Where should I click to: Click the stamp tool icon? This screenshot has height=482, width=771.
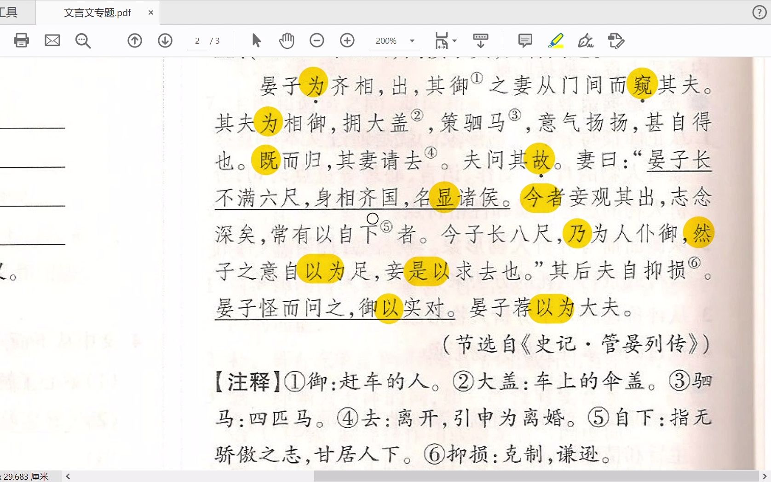coord(616,40)
